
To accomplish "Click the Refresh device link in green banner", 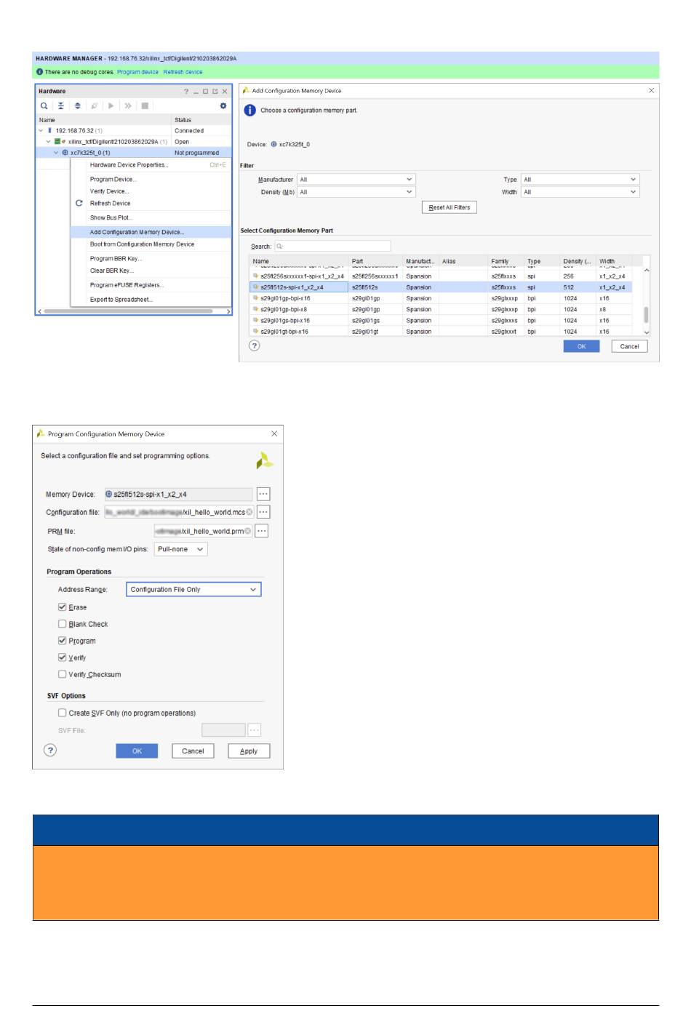I will [x=183, y=72].
